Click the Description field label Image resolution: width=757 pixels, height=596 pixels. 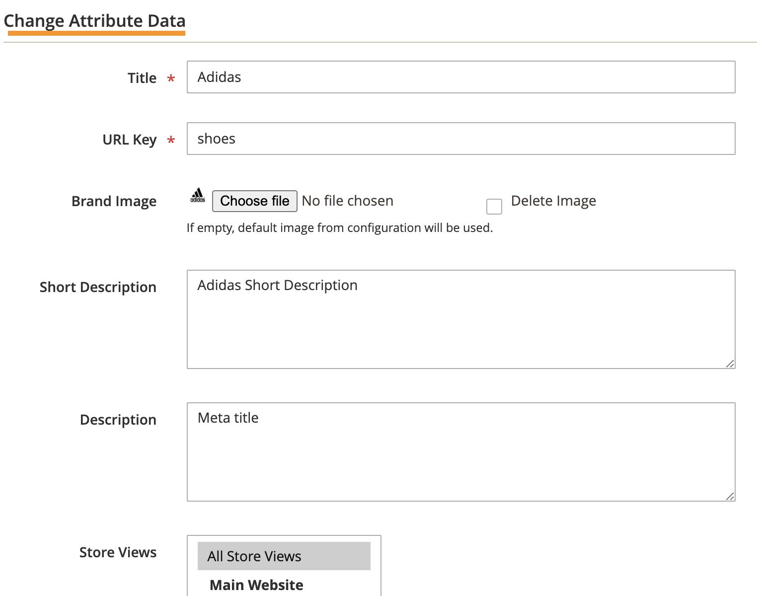click(x=118, y=420)
